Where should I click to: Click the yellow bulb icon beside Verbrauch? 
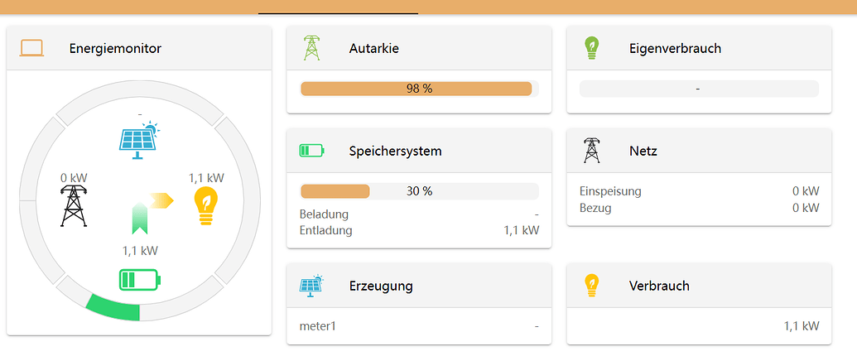(x=591, y=286)
